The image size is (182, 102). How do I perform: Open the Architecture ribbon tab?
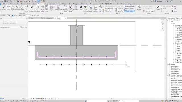pos(5,4)
